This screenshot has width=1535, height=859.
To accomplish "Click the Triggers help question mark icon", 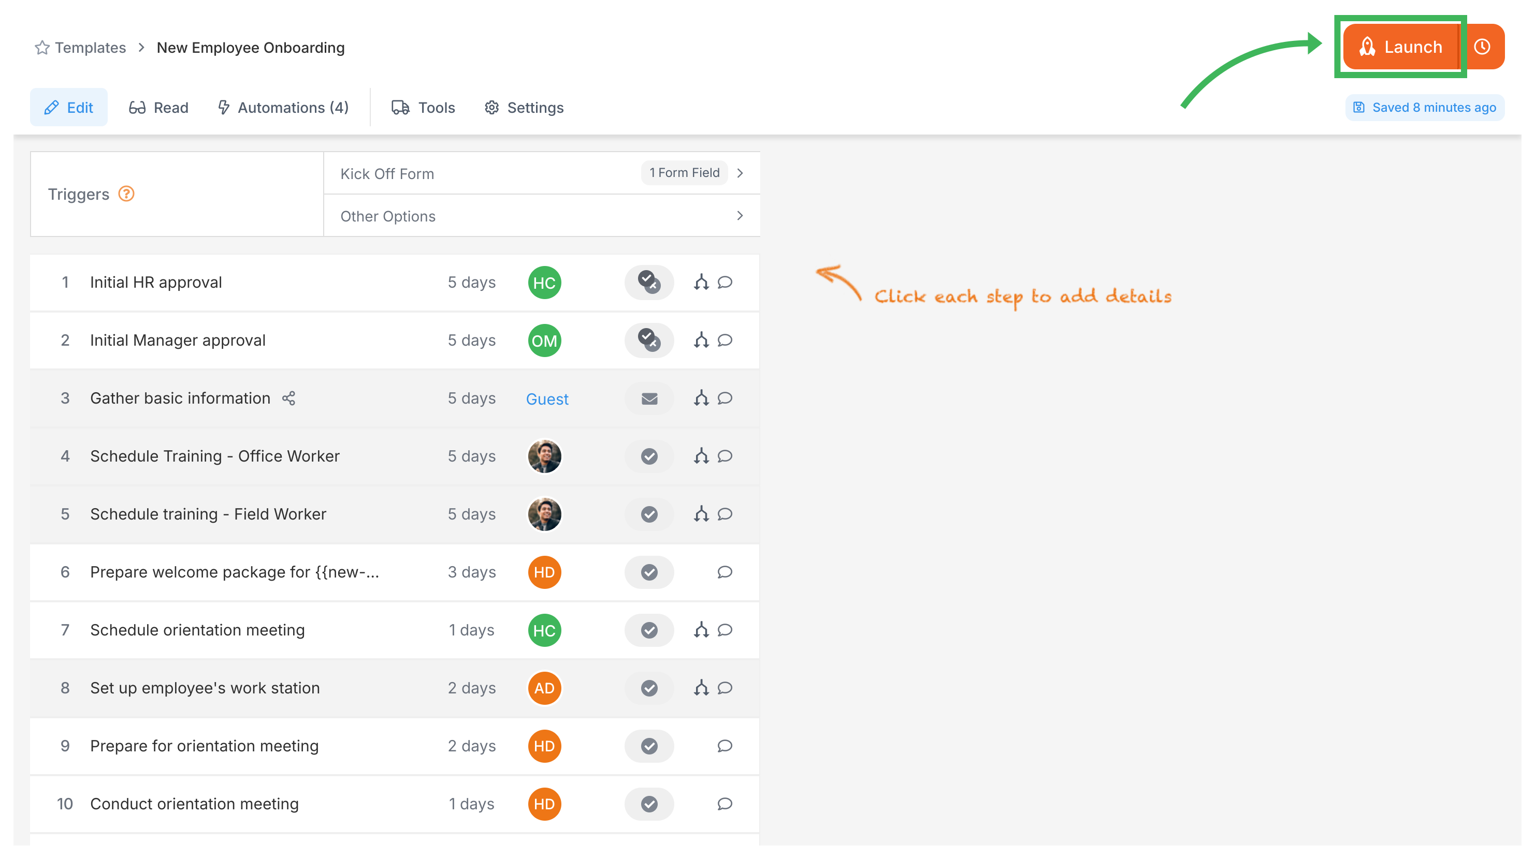I will point(126,194).
